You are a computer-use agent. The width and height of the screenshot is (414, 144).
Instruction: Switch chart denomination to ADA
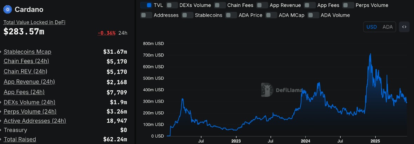388,27
